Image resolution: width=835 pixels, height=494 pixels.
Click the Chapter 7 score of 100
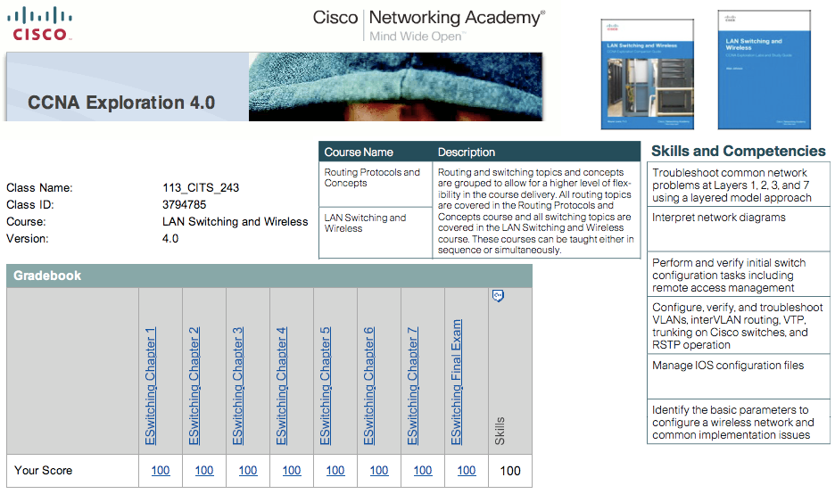422,471
